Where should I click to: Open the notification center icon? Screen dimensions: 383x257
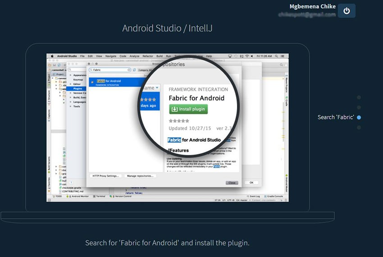pyautogui.click(x=283, y=56)
